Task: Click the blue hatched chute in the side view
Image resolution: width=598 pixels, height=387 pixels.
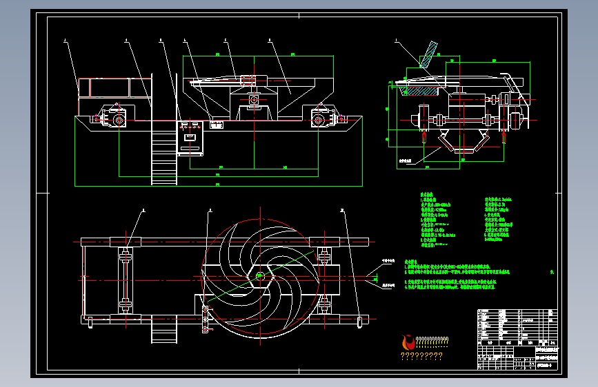Action: point(428,54)
